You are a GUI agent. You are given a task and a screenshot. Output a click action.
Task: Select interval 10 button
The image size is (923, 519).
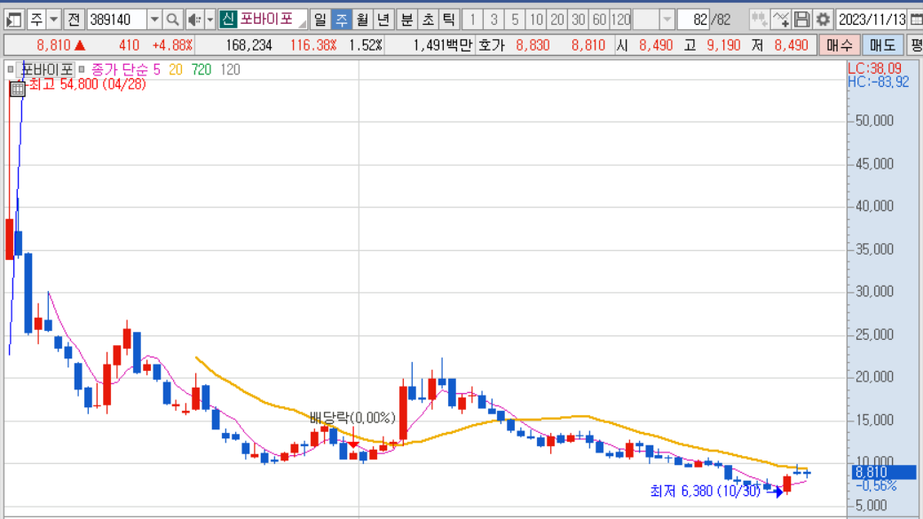pos(536,20)
